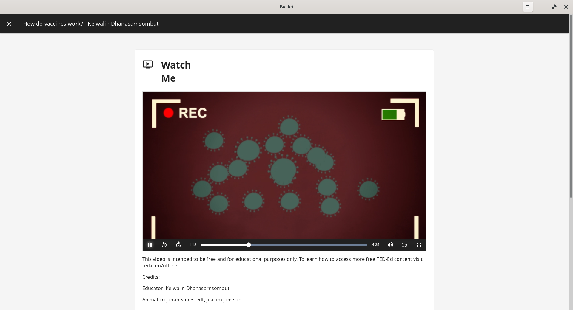Click the video progress bar handle
This screenshot has height=310, width=573.
[249, 245]
